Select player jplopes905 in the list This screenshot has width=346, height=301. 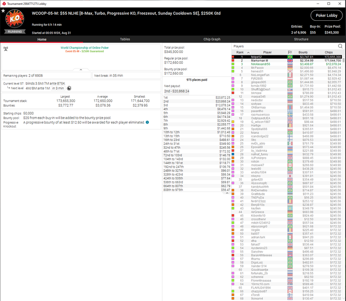[x=287, y=82]
